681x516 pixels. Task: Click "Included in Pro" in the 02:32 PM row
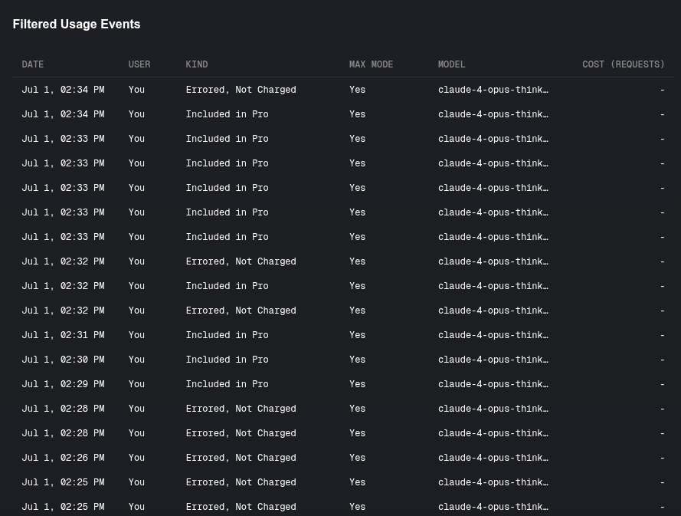point(228,286)
